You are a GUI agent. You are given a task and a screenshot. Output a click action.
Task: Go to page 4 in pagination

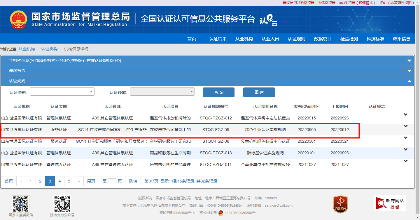(x=60, y=181)
